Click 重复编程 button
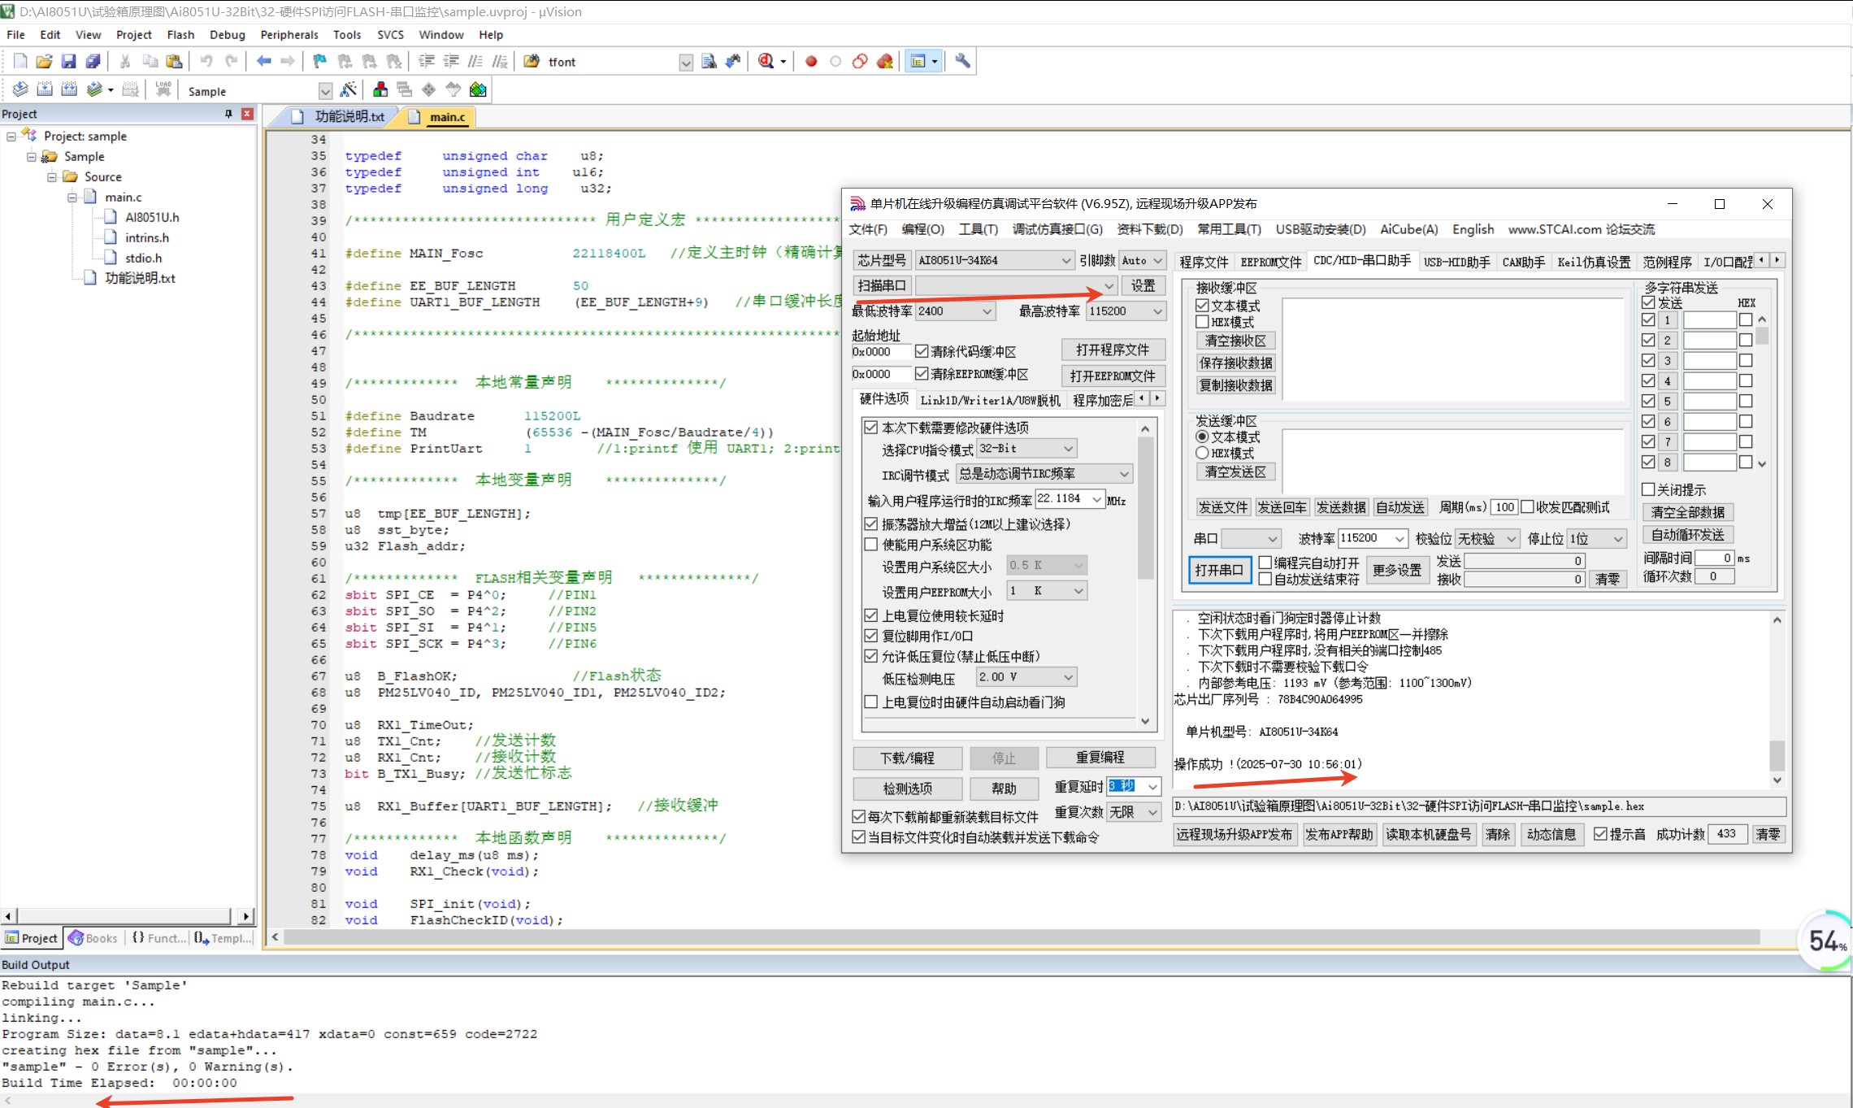This screenshot has height=1108, width=1853. 1100,758
